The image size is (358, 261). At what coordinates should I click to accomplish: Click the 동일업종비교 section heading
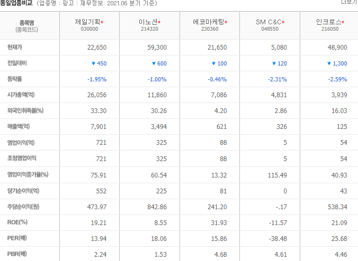16,3
